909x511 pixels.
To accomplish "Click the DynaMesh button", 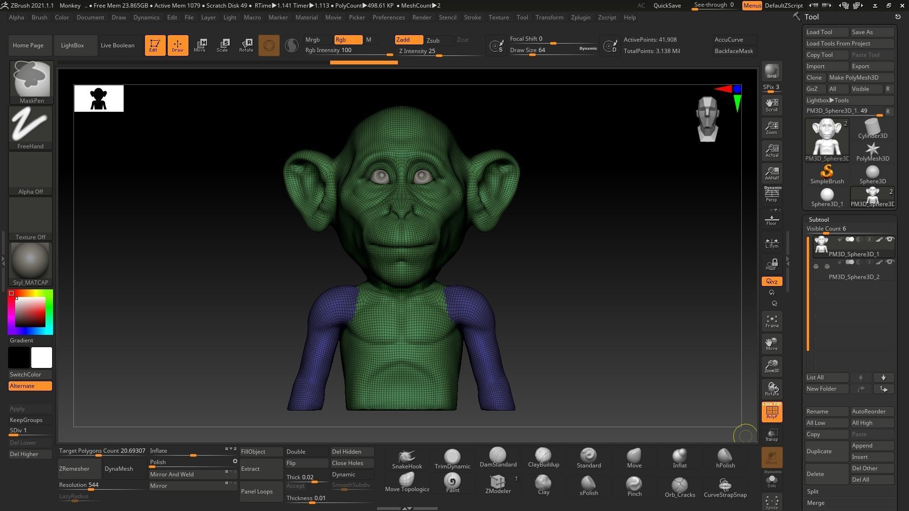I will (x=125, y=469).
